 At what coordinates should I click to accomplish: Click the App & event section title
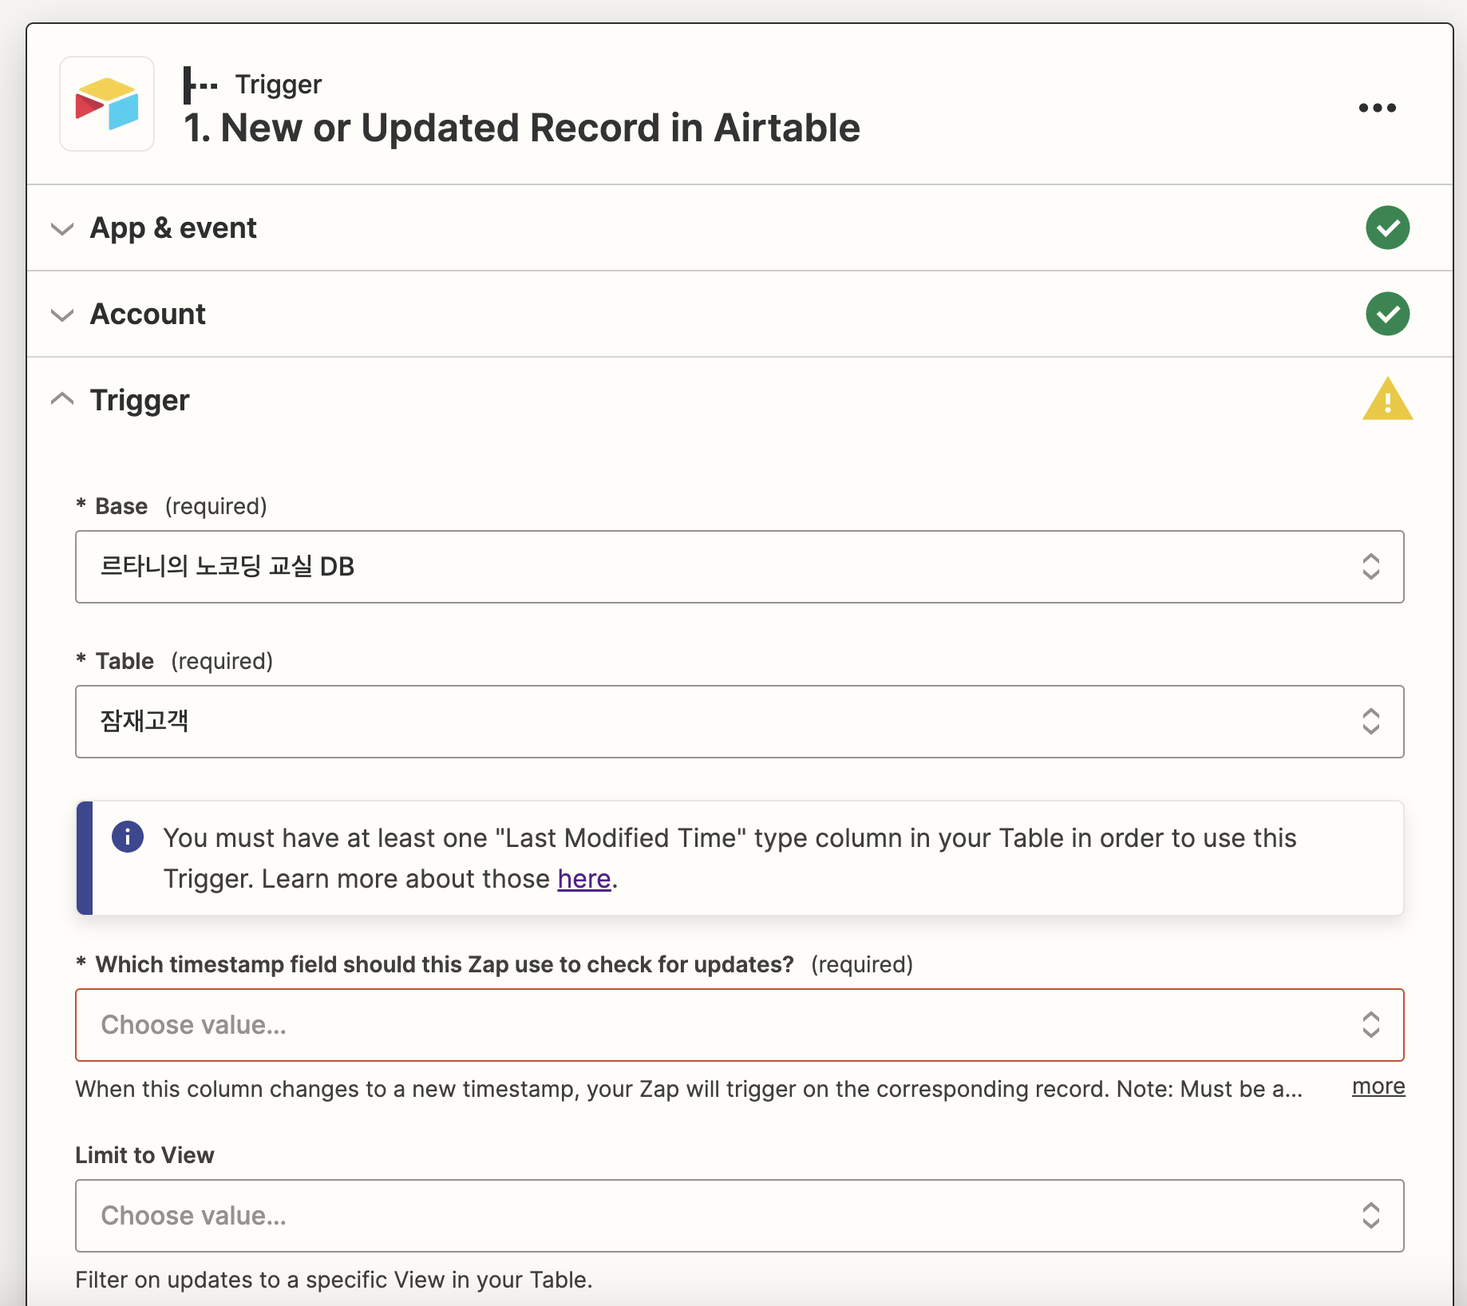[173, 228]
